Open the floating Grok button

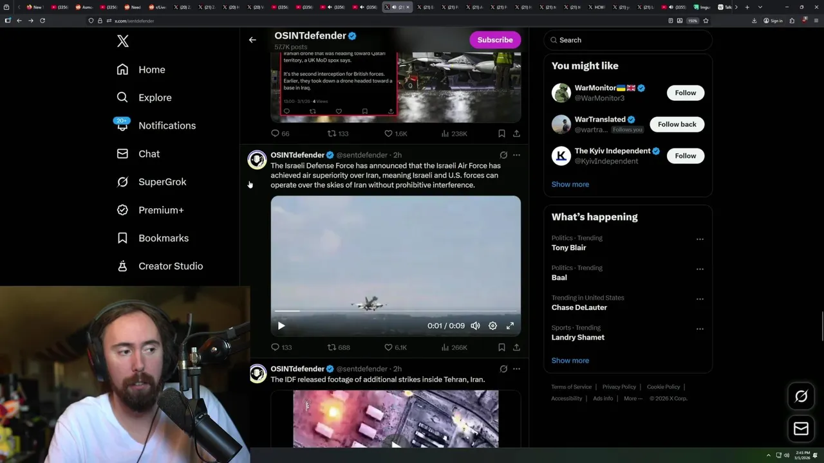tap(801, 397)
